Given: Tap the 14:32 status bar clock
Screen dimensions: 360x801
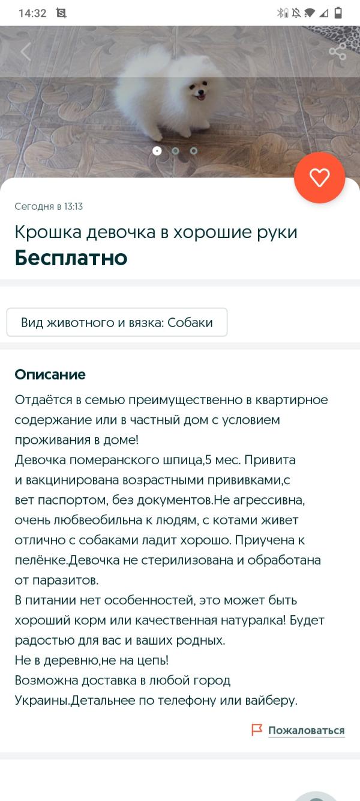Looking at the screenshot, I should pos(32,13).
